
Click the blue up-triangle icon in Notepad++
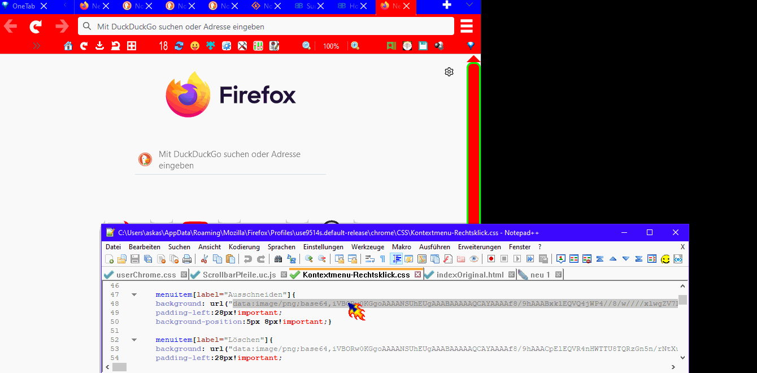[613, 259]
